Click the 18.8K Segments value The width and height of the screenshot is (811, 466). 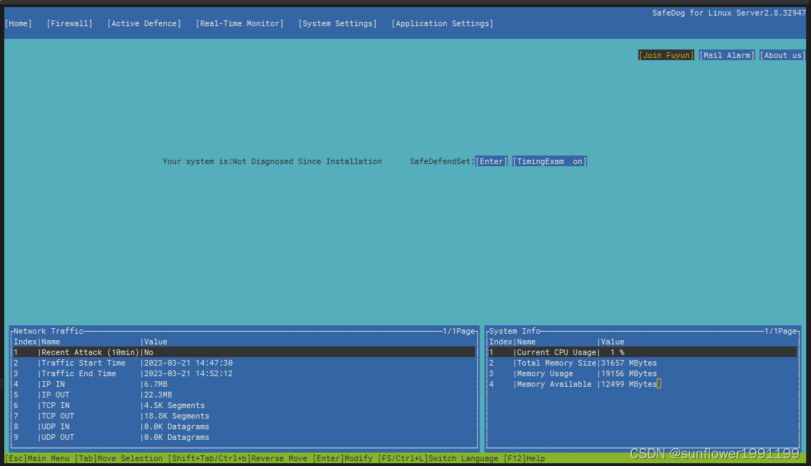pyautogui.click(x=176, y=416)
